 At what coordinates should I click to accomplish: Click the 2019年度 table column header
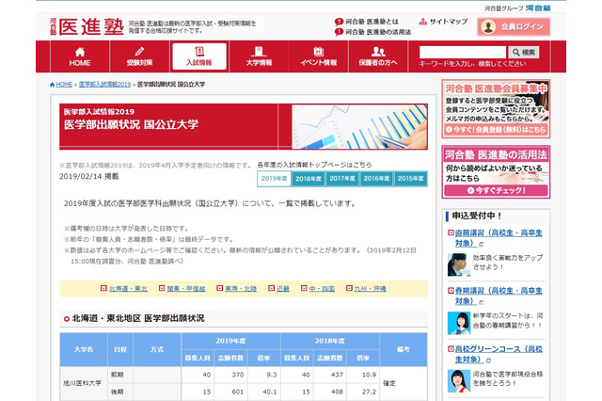point(230,341)
